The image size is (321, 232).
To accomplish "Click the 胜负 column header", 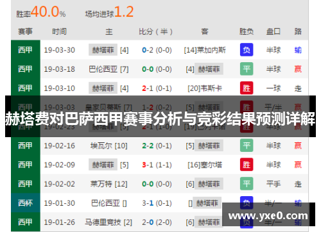I will pyautogui.click(x=247, y=31).
